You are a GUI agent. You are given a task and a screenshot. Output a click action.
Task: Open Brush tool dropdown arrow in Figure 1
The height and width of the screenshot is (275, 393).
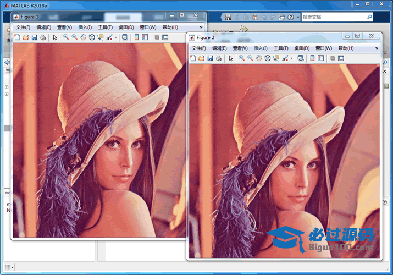(x=115, y=37)
